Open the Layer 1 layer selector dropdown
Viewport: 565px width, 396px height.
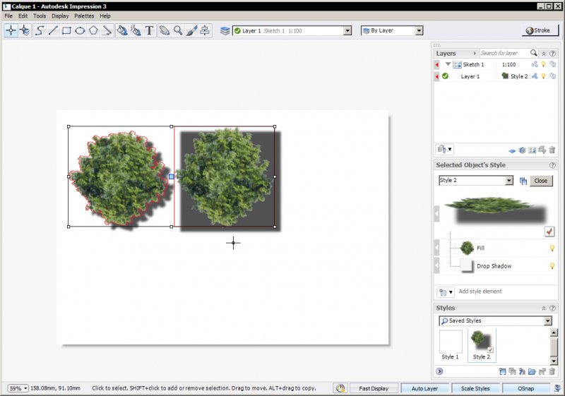(347, 31)
